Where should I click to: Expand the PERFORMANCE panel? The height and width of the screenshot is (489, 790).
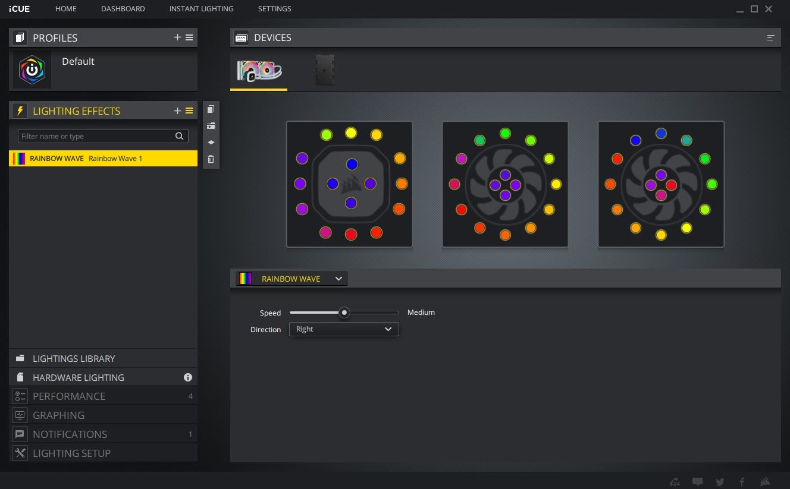click(104, 396)
